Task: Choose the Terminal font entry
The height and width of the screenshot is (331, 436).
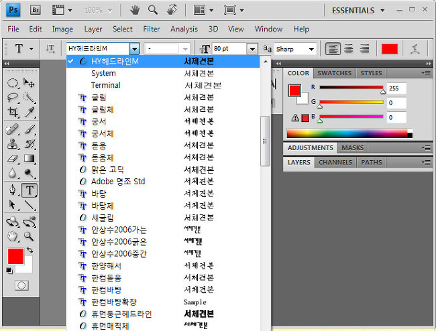Action: [163, 85]
